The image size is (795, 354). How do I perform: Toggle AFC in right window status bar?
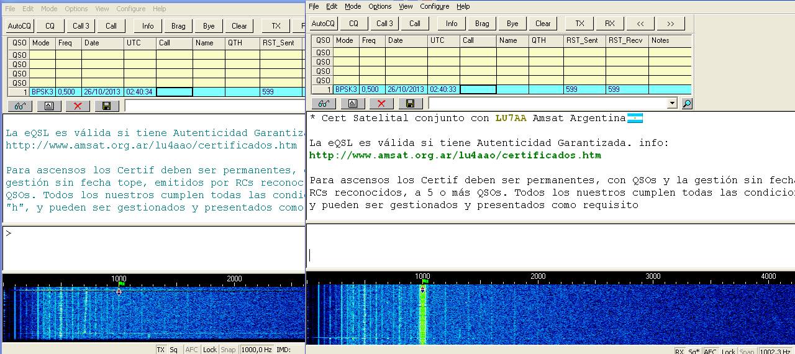click(x=710, y=352)
